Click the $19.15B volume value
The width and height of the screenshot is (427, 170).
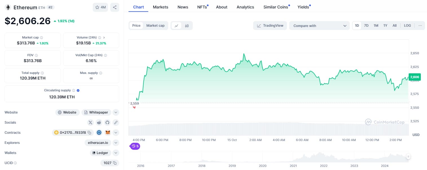point(83,43)
